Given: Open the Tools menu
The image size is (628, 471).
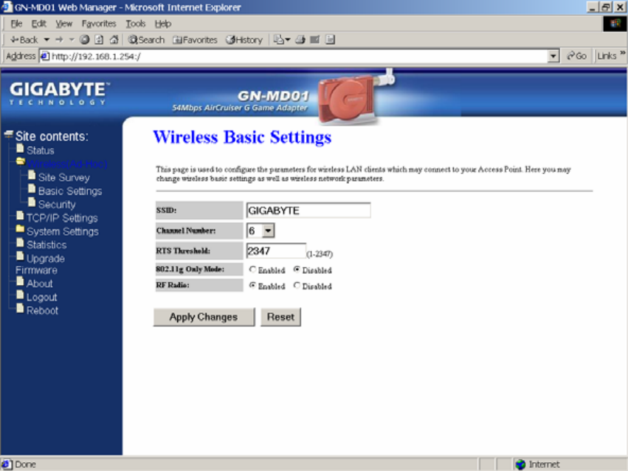Looking at the screenshot, I should (136, 24).
